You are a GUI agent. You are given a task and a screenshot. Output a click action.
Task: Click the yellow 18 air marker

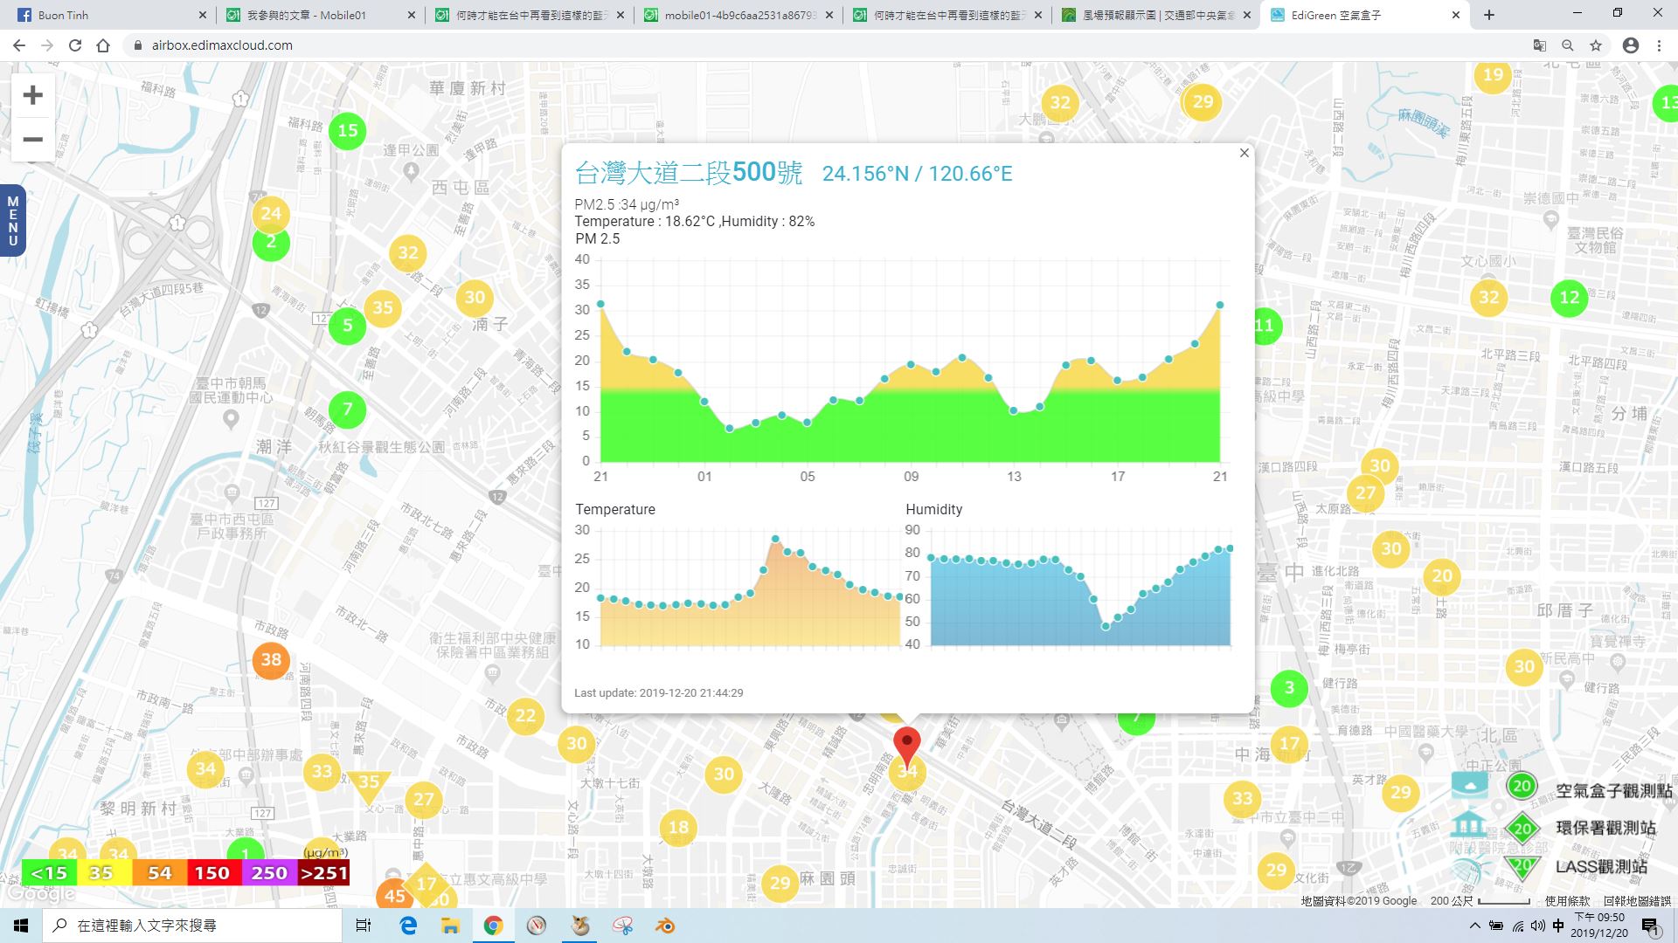pos(678,827)
